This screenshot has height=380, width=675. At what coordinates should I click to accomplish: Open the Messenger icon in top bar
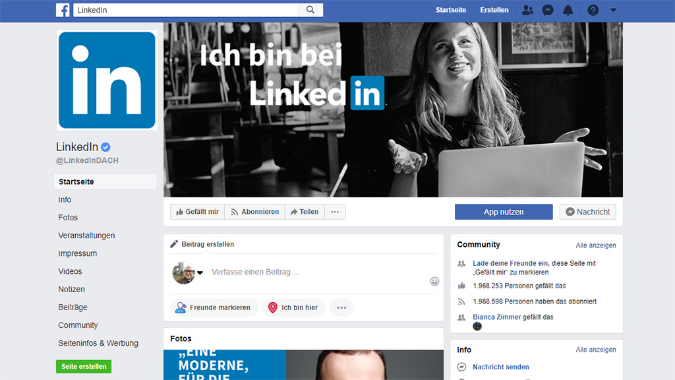[x=547, y=10]
